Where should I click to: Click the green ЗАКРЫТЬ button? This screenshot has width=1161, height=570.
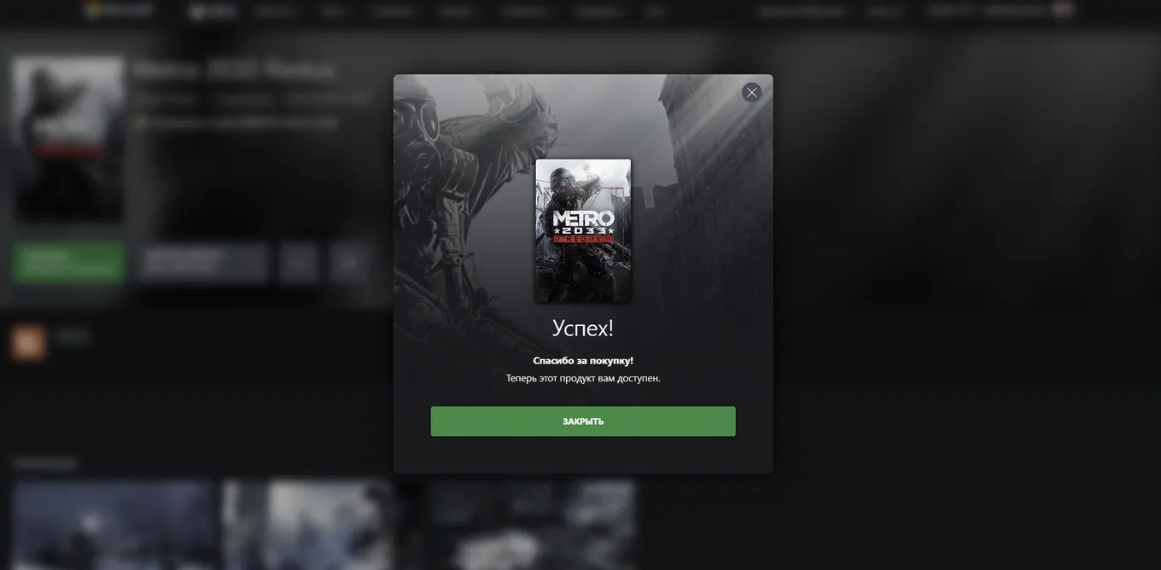click(x=583, y=422)
